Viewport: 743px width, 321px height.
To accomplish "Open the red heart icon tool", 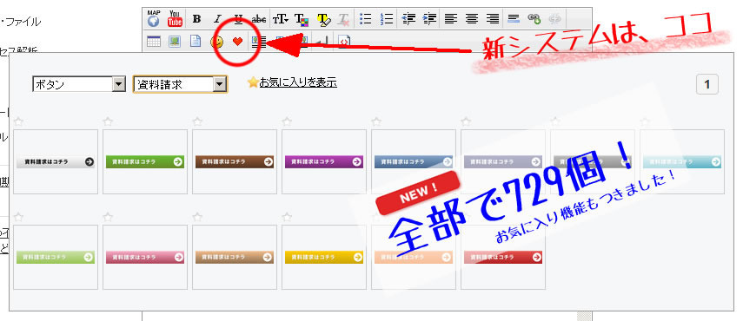I will (238, 42).
